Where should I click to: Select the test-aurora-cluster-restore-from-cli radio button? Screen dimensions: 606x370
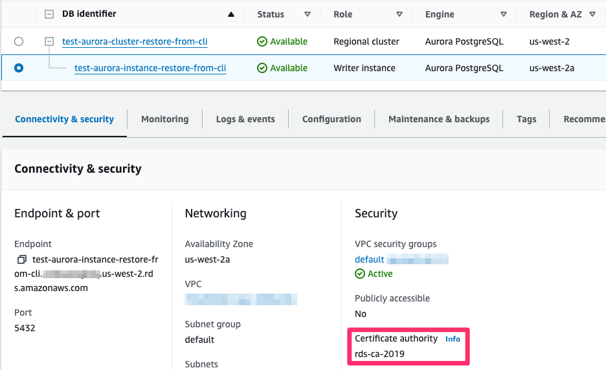(19, 41)
